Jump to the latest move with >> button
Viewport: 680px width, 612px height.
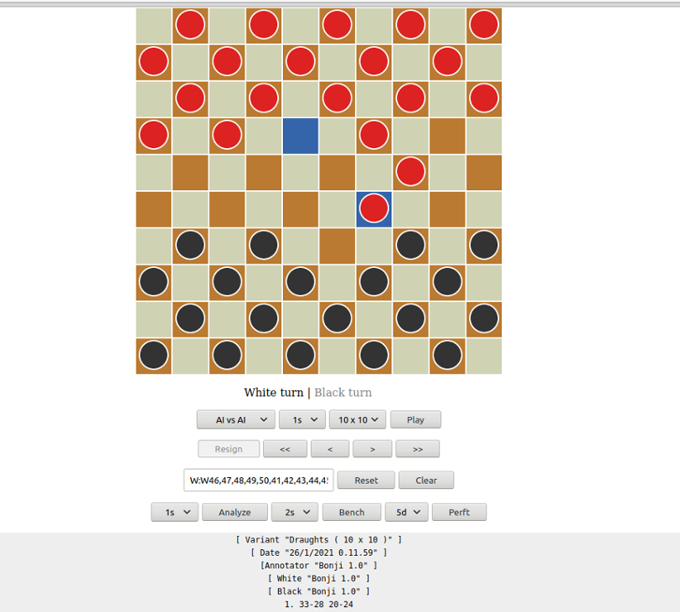click(x=417, y=449)
